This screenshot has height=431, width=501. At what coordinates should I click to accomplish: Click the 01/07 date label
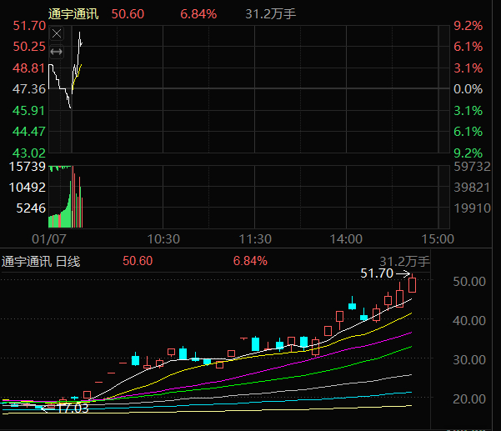49,239
